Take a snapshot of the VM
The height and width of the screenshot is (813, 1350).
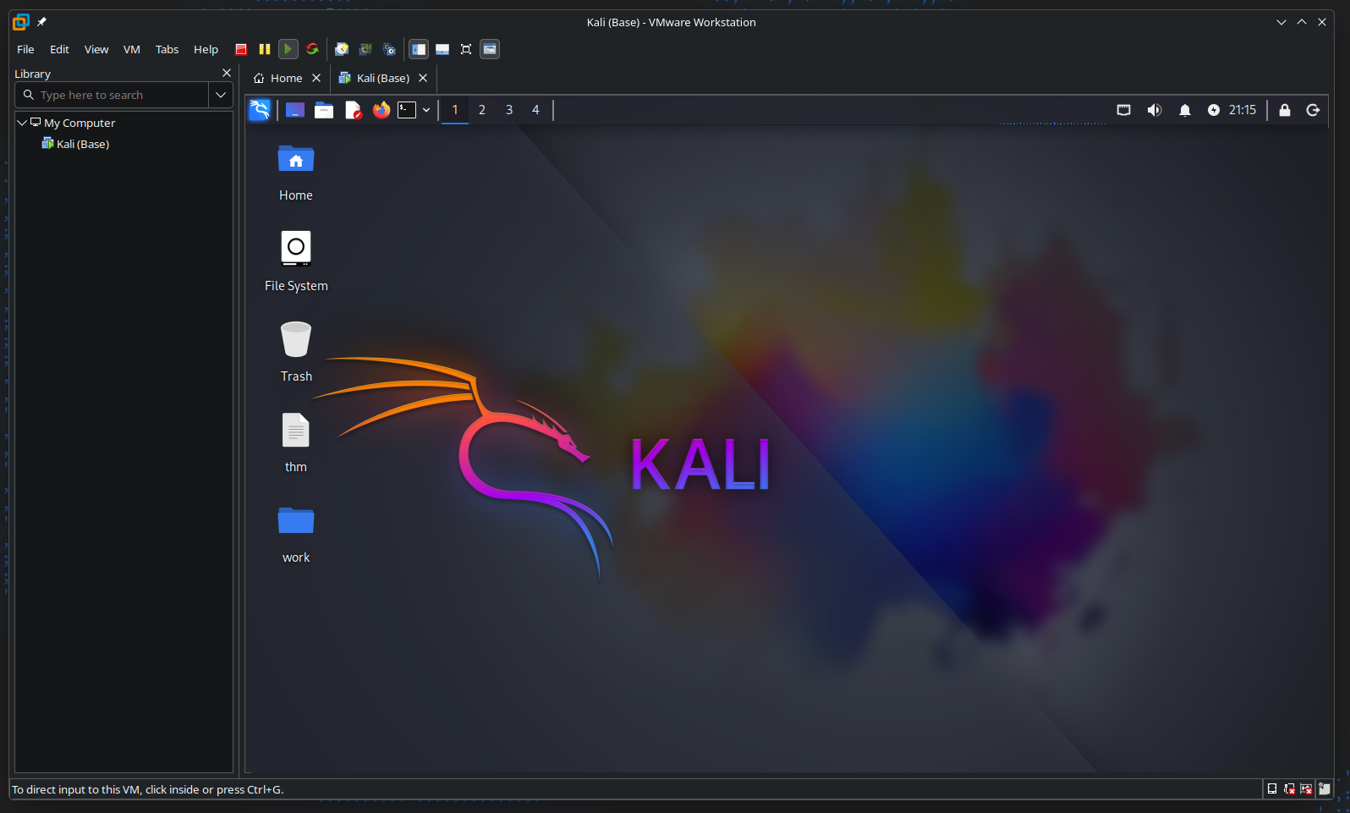[342, 49]
